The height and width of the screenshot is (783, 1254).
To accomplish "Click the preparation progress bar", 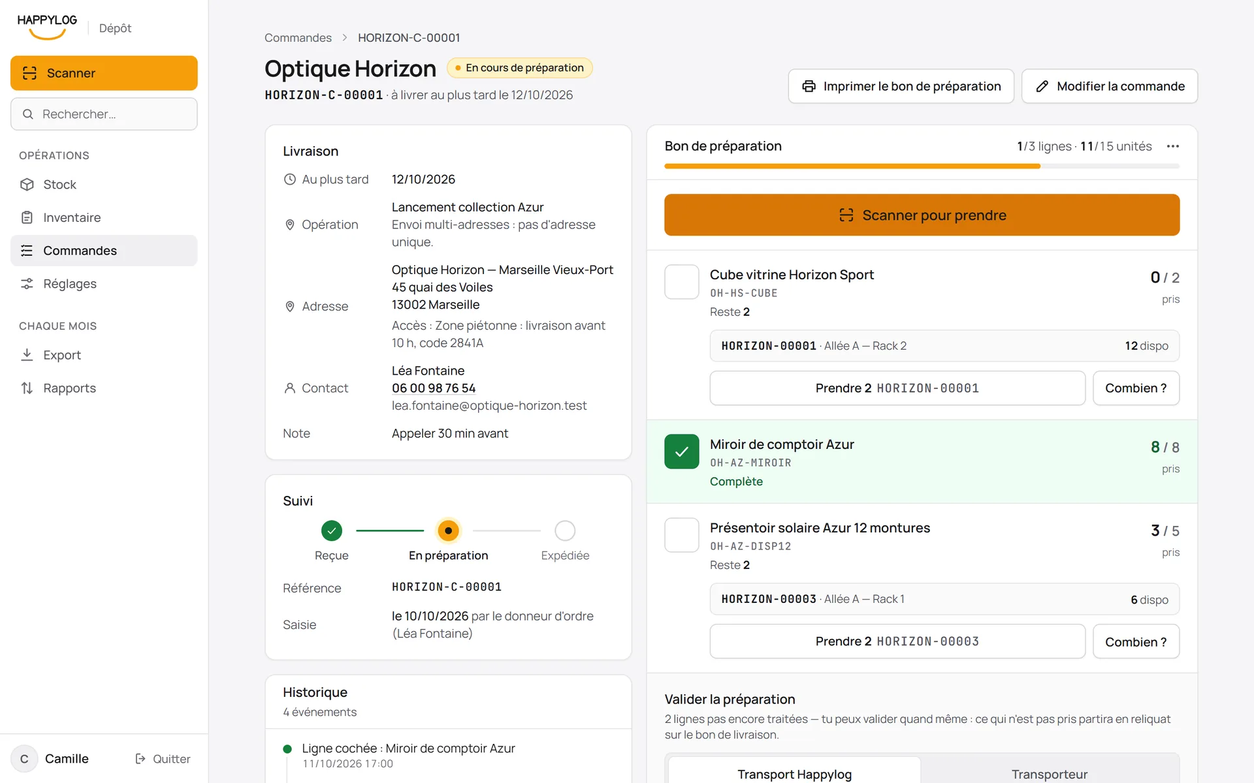I will (x=922, y=166).
